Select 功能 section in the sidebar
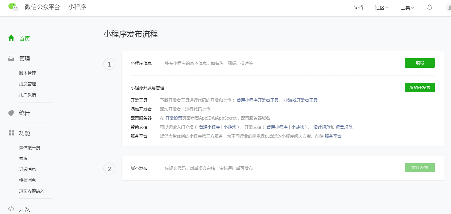451x214 pixels. pos(25,133)
